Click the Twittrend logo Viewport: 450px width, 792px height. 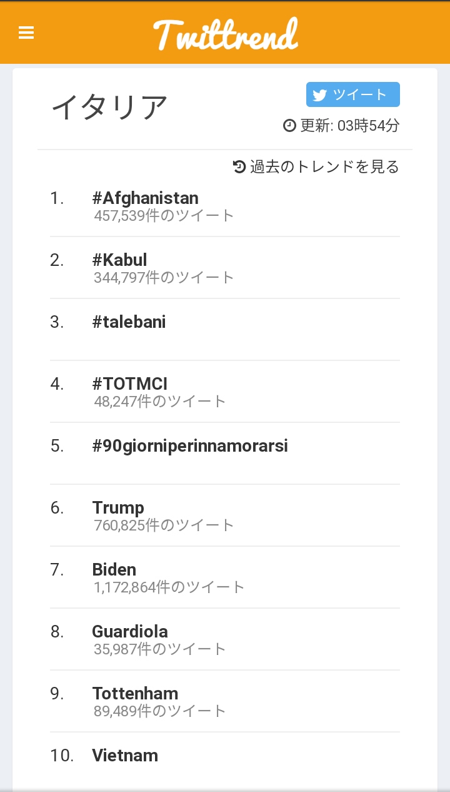226,34
